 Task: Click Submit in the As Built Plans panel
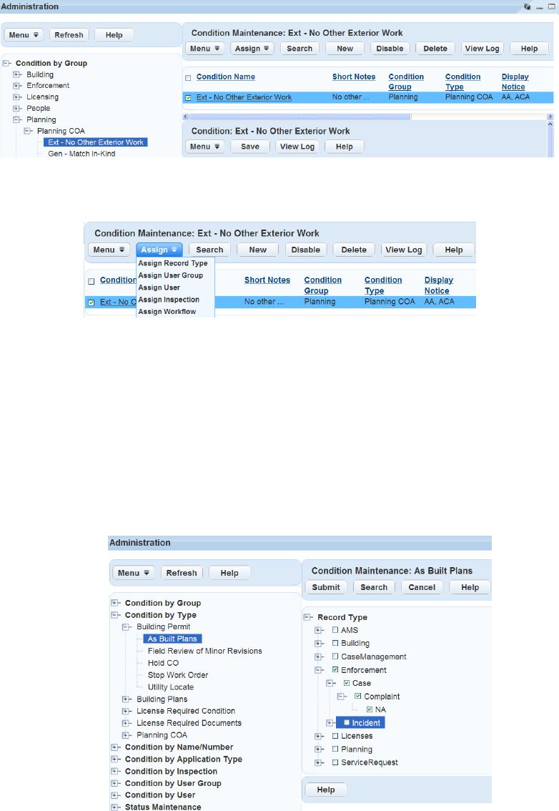click(x=326, y=587)
